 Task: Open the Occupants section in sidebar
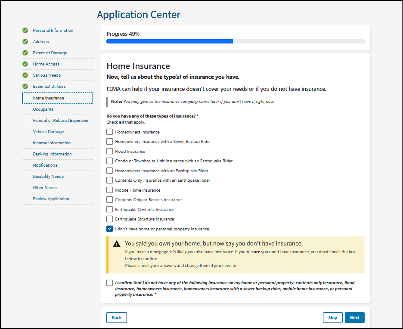click(x=43, y=109)
